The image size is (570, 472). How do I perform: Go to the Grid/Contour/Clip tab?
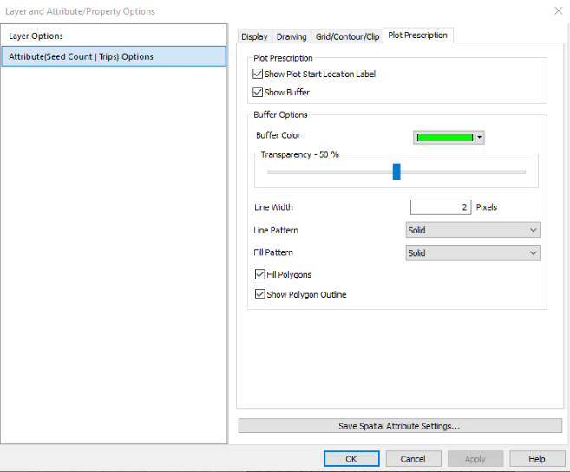[x=347, y=36]
